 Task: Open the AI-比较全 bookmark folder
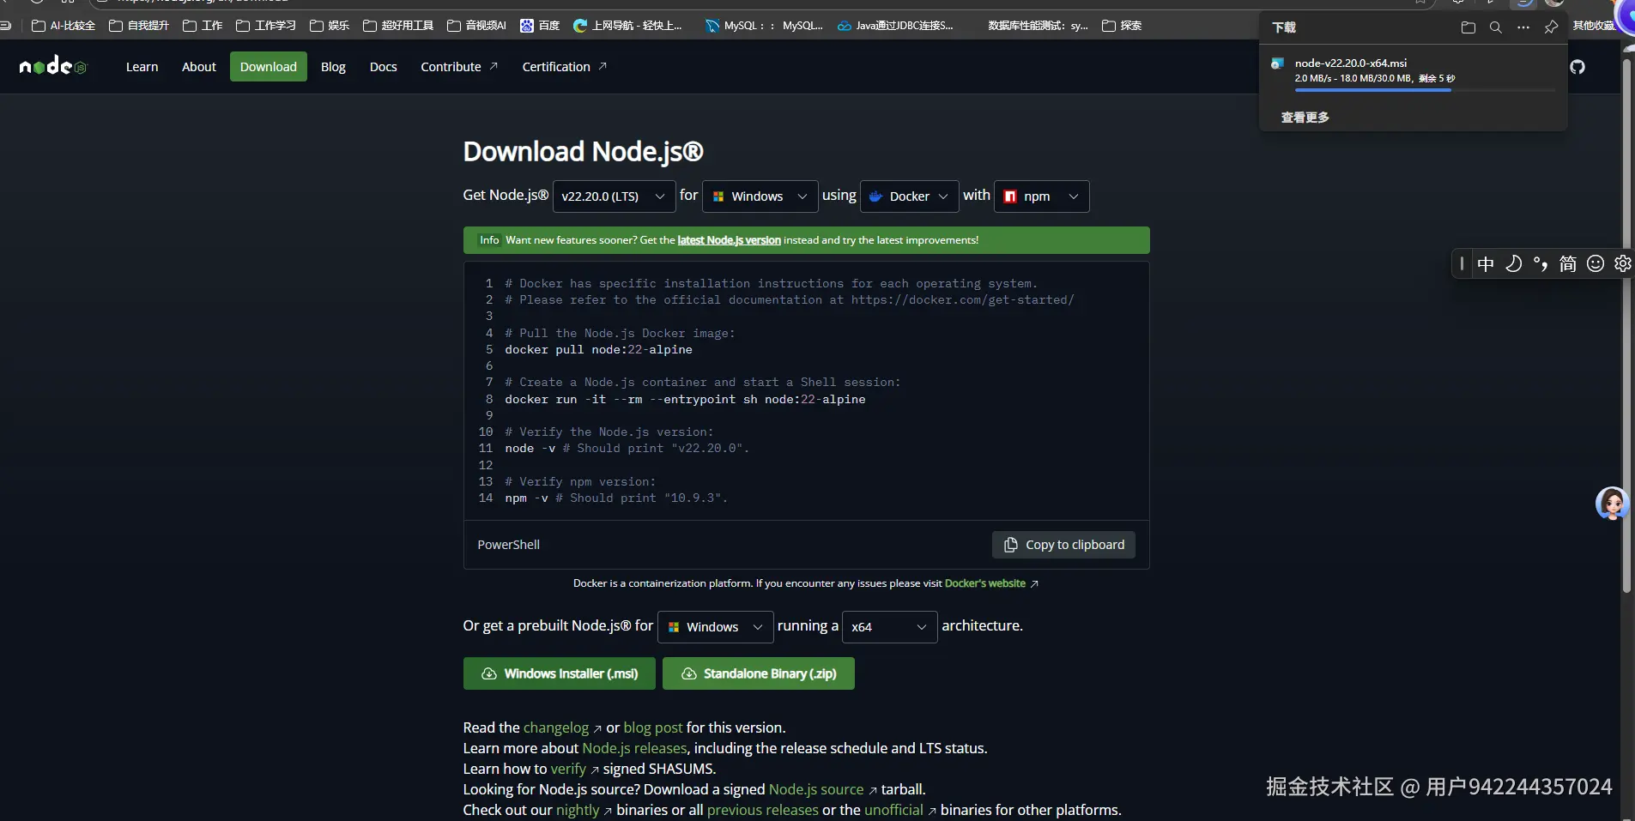(x=64, y=26)
